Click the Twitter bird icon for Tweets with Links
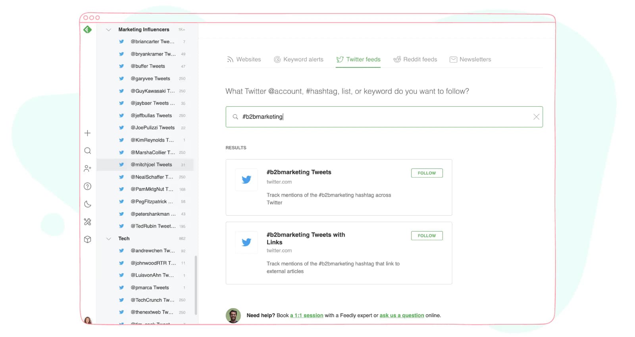The height and width of the screenshot is (337, 635). tap(246, 242)
